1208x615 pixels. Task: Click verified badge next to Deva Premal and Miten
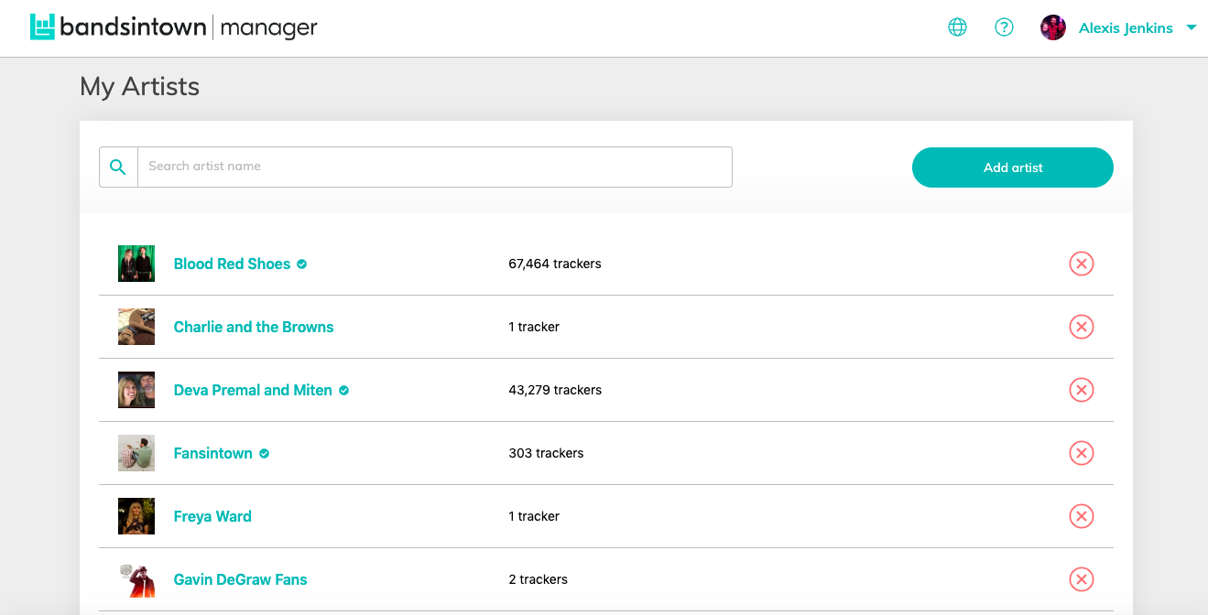[x=344, y=390]
